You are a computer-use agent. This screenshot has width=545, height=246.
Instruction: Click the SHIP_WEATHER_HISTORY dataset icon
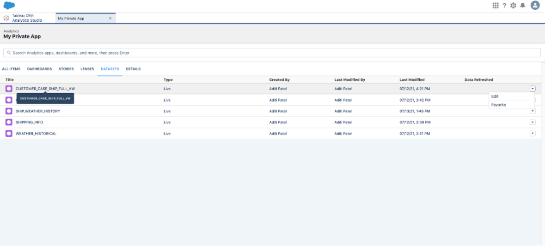coord(9,111)
